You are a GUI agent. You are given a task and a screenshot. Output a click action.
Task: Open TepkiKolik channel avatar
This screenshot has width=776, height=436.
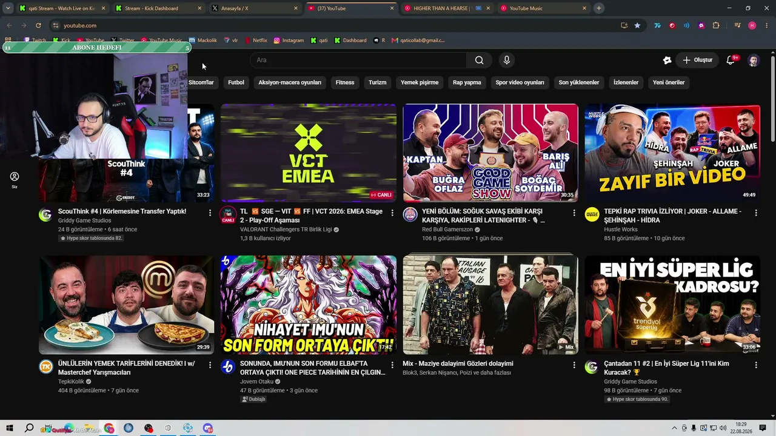(x=46, y=366)
